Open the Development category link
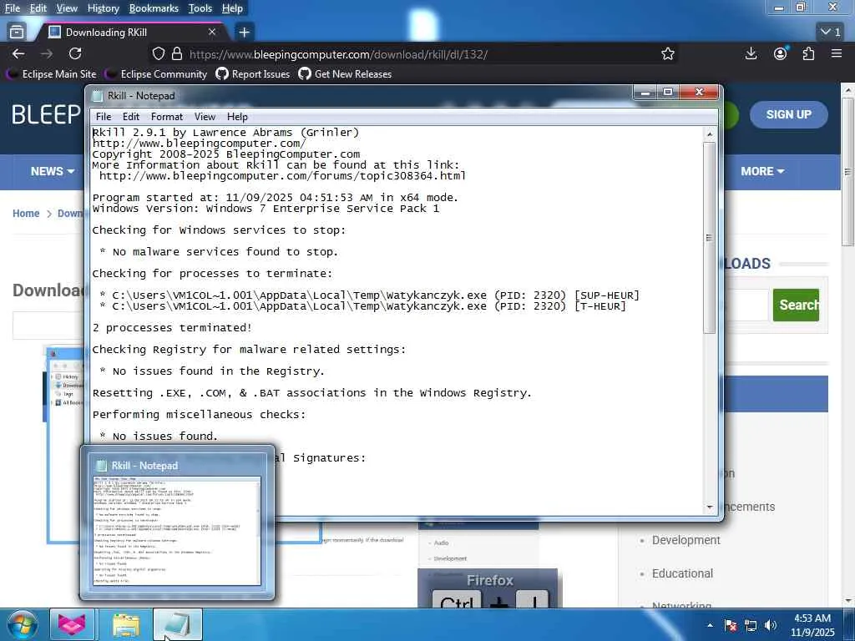Viewport: 855px width, 641px height. pyautogui.click(x=686, y=540)
